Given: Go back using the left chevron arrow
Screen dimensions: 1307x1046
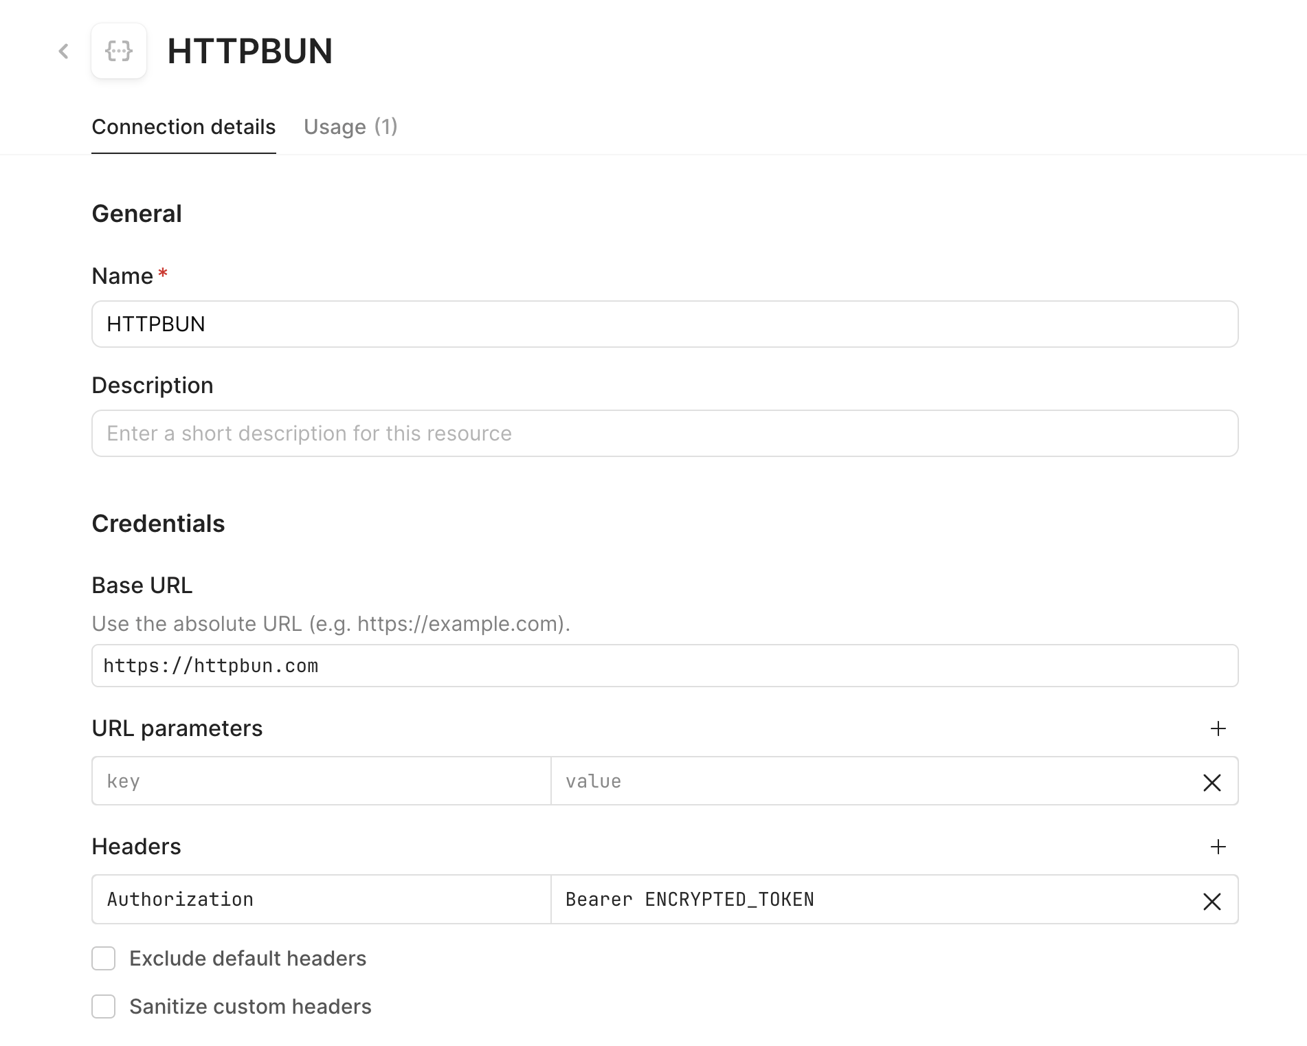Looking at the screenshot, I should tap(64, 51).
